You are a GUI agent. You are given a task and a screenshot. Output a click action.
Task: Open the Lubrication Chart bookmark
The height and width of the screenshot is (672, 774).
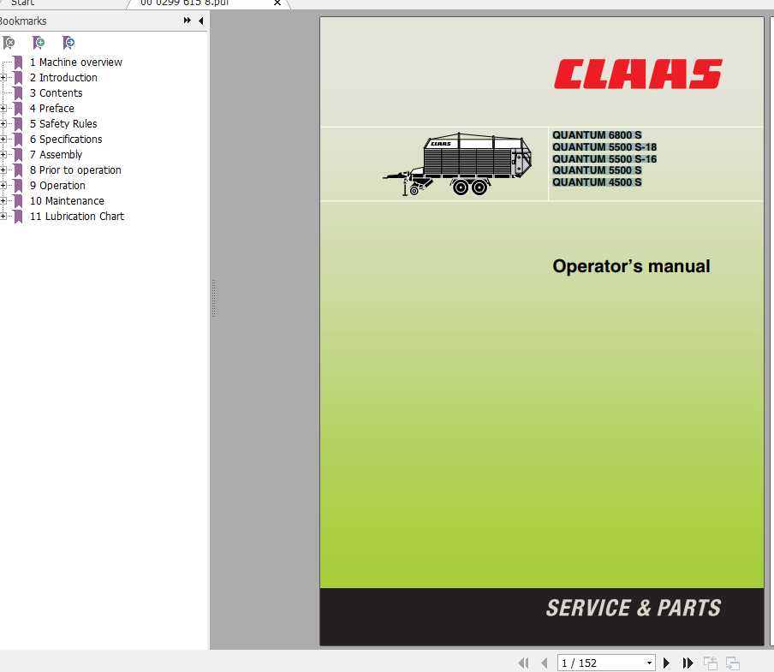coord(77,216)
